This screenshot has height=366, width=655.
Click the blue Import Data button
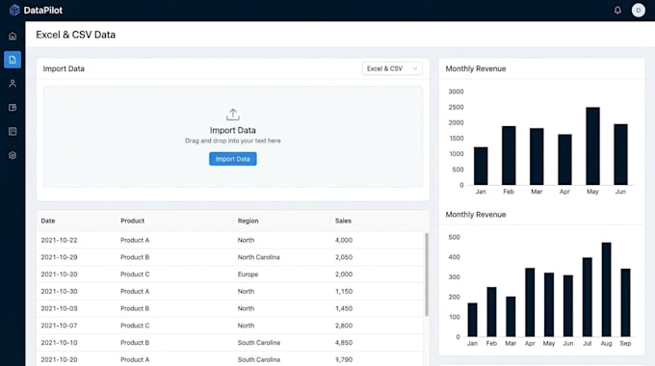(233, 159)
